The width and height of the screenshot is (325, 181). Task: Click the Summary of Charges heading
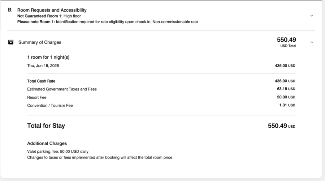pos(40,42)
